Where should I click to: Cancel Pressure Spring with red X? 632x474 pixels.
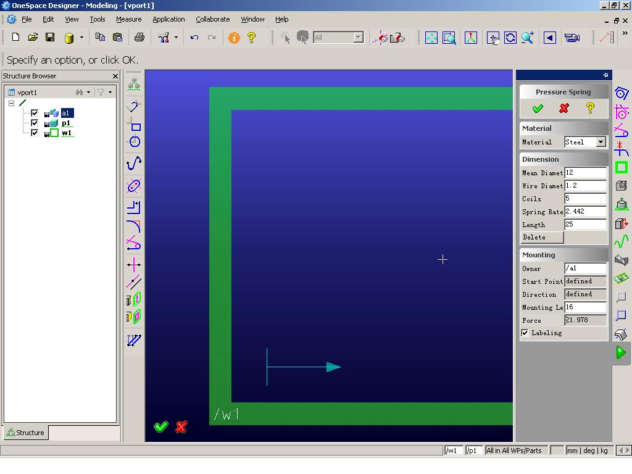coord(564,108)
